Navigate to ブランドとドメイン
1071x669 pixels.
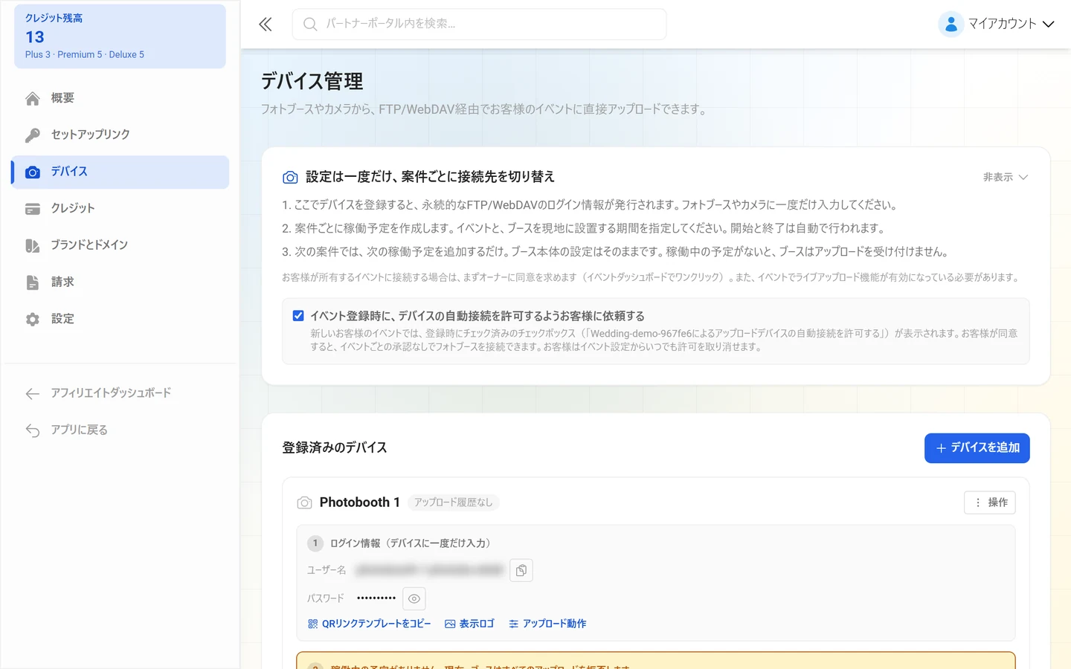tap(120, 245)
